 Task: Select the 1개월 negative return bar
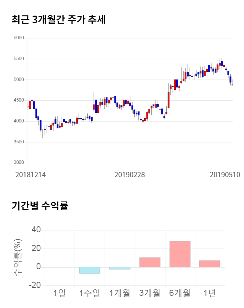pyautogui.click(x=119, y=268)
